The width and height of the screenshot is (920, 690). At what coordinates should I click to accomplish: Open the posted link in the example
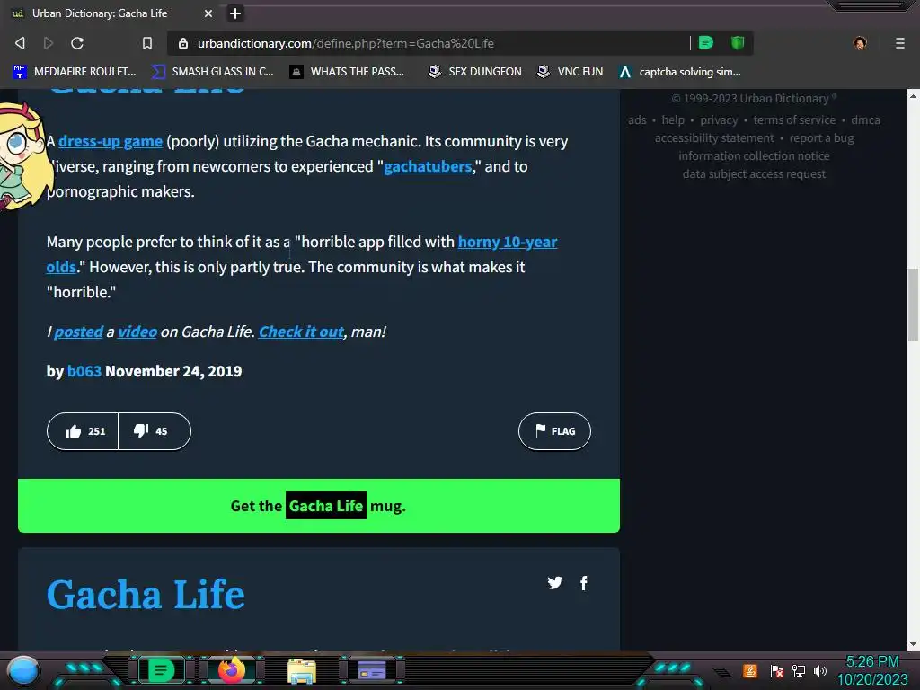pos(79,332)
